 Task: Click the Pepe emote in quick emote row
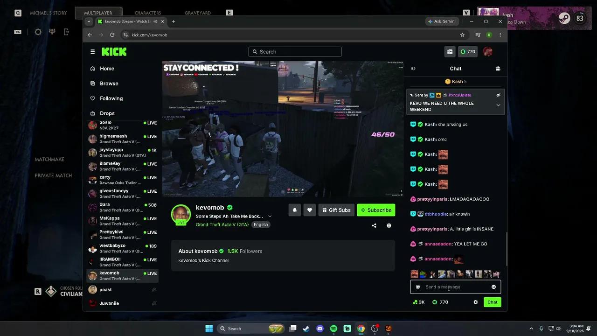[x=423, y=274]
